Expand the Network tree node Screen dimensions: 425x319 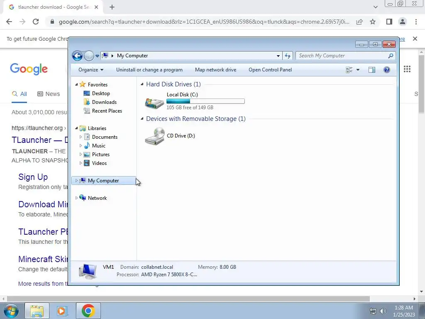pyautogui.click(x=76, y=198)
